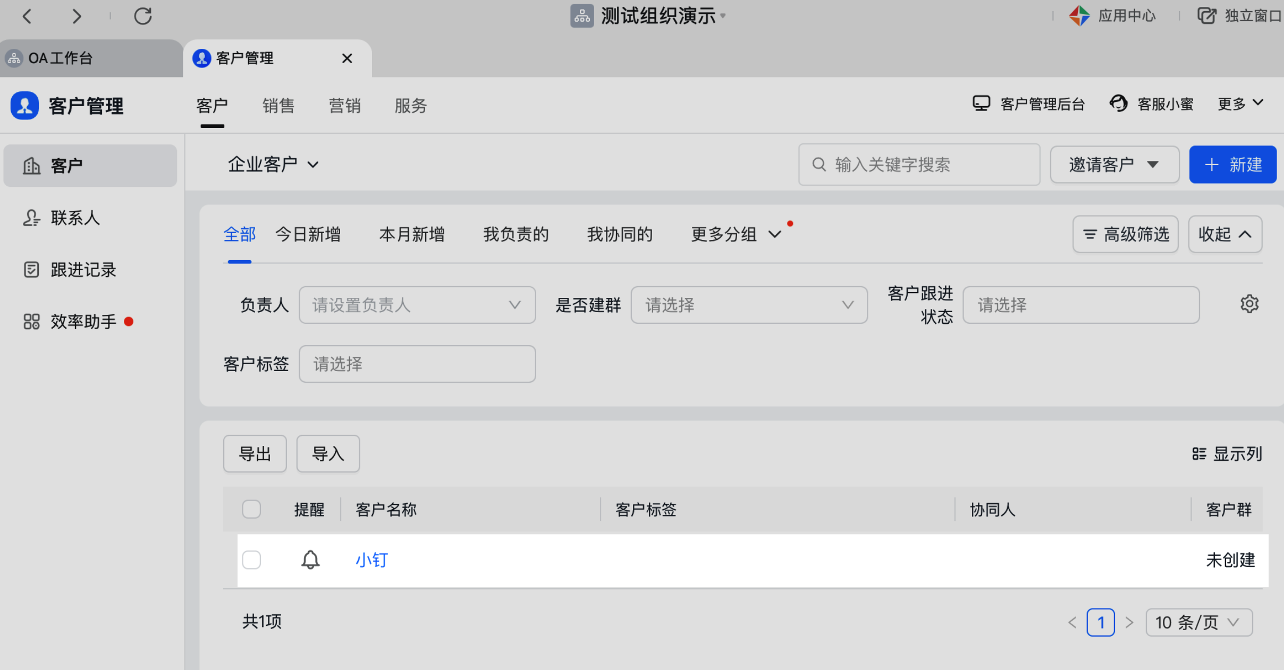
Task: Click the 效率助手 grid icon
Action: [31, 322]
